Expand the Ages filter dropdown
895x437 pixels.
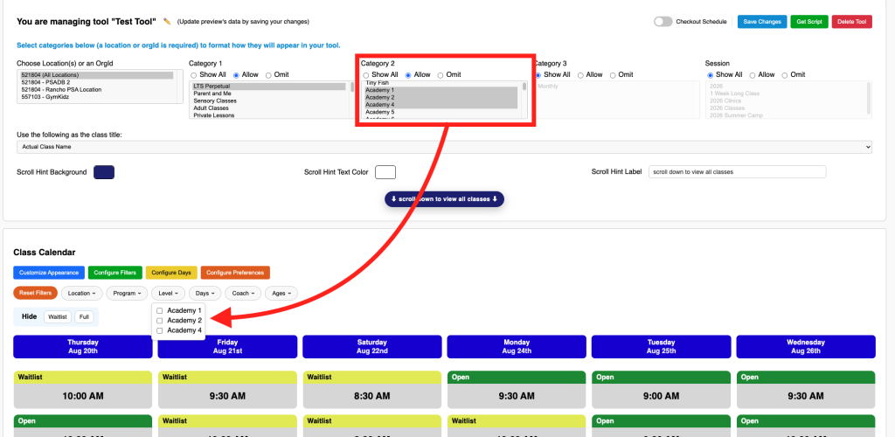click(281, 294)
